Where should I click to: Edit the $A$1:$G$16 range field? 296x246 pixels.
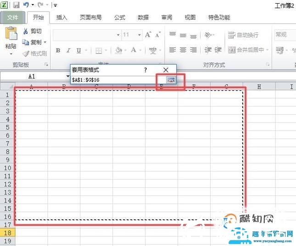118,80
